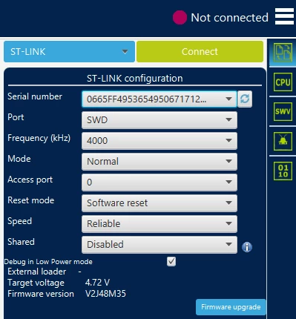
Task: Click the Access port label
Action: click(30, 180)
